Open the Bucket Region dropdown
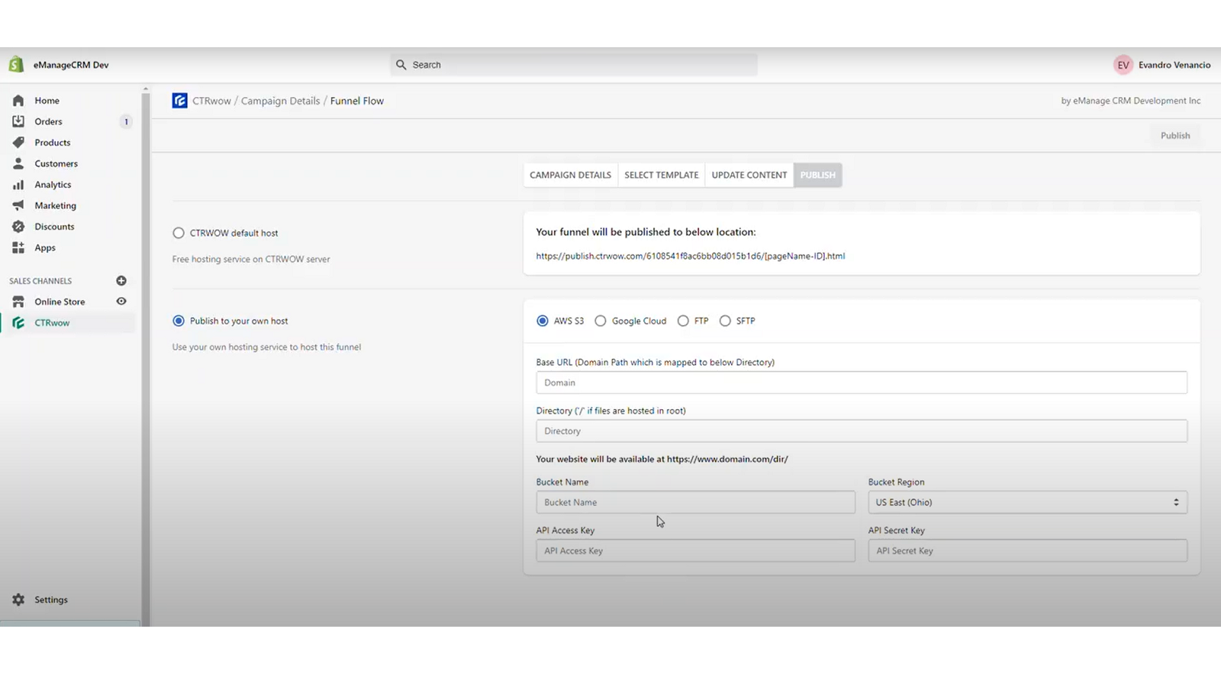This screenshot has width=1221, height=687. (1027, 502)
